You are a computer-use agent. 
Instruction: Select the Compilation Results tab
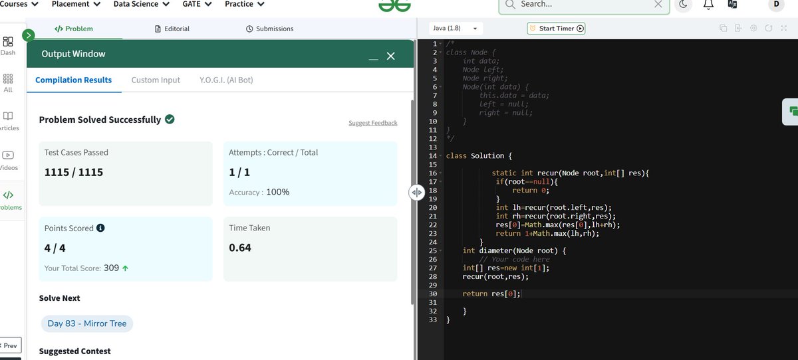point(73,80)
